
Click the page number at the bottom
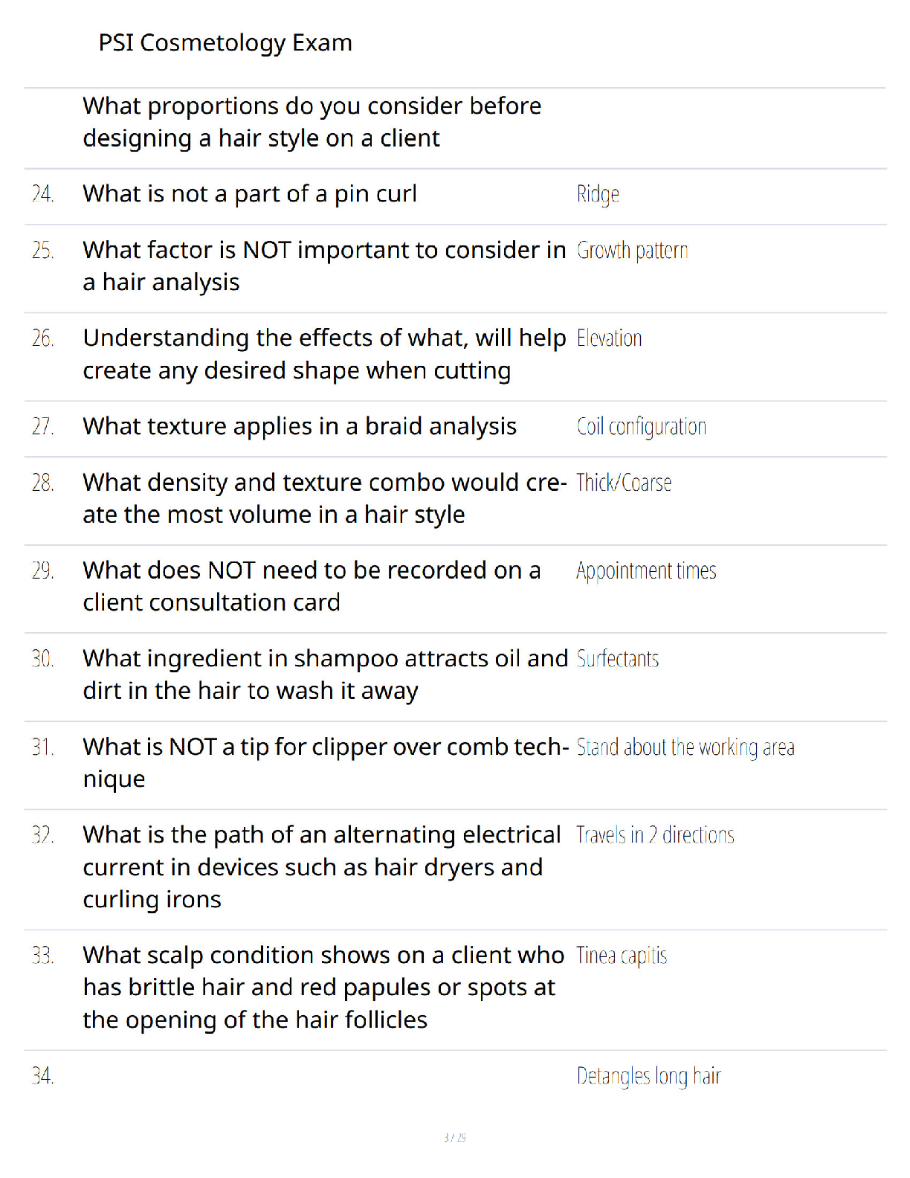pyautogui.click(x=455, y=1137)
